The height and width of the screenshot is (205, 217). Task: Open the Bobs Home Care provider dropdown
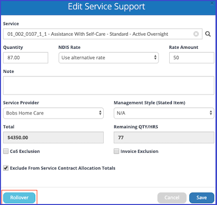53,113
